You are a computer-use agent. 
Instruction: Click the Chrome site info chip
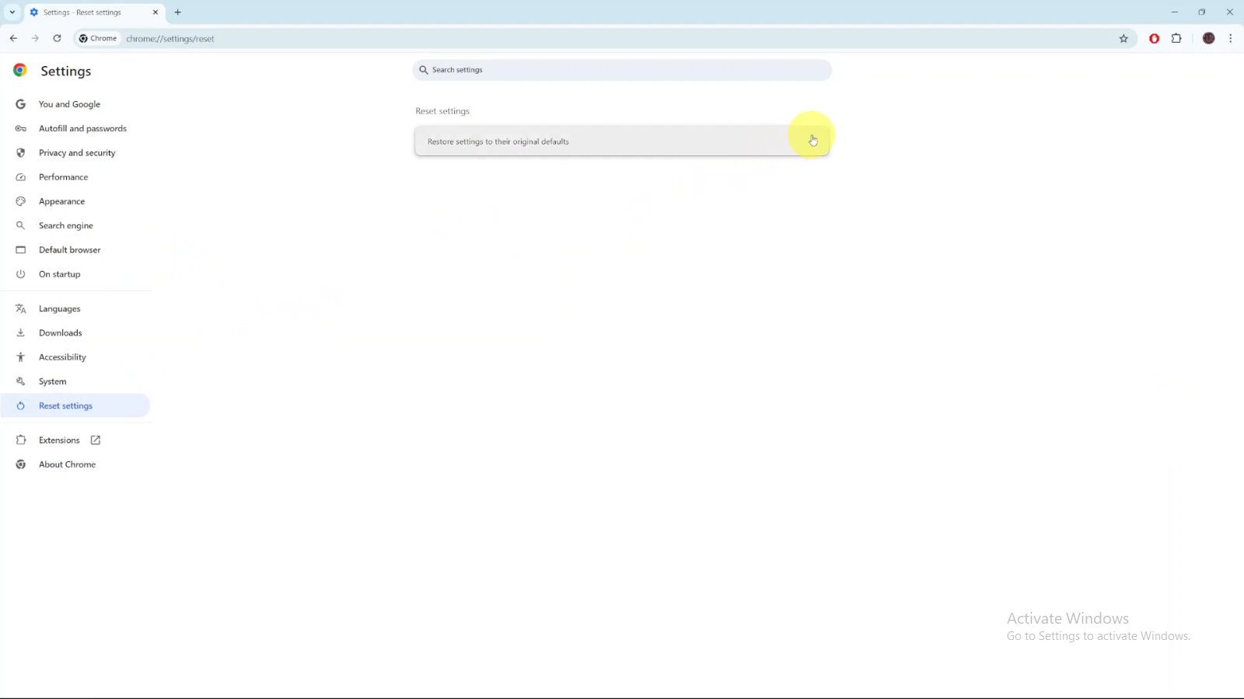point(98,38)
